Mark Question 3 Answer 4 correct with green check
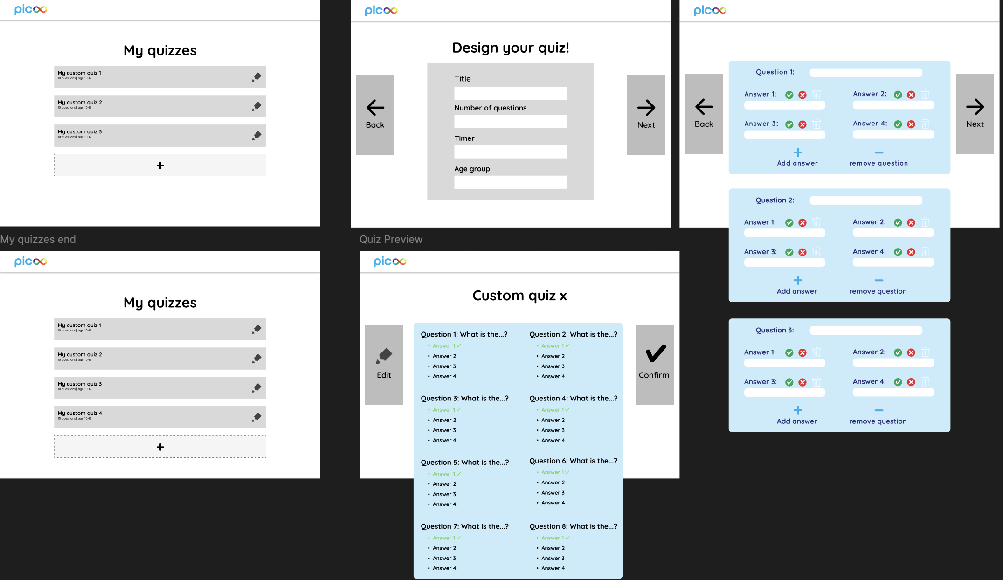 coord(898,382)
